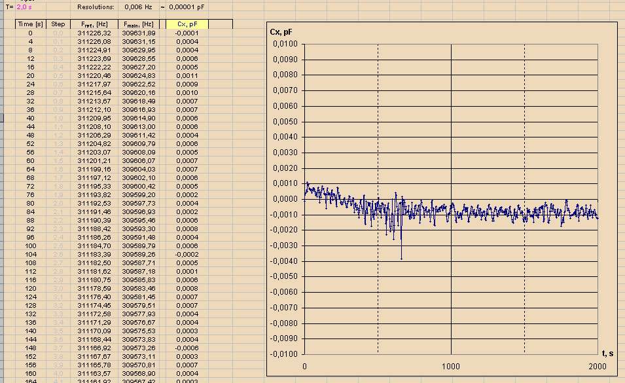Click the Fref value 311178,59
This screenshot has height=383, width=625.
pyautogui.click(x=94, y=289)
